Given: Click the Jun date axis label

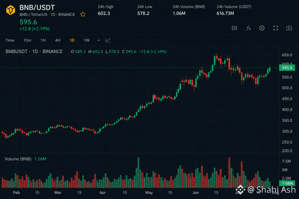Looking at the screenshot, I should coord(195,193).
